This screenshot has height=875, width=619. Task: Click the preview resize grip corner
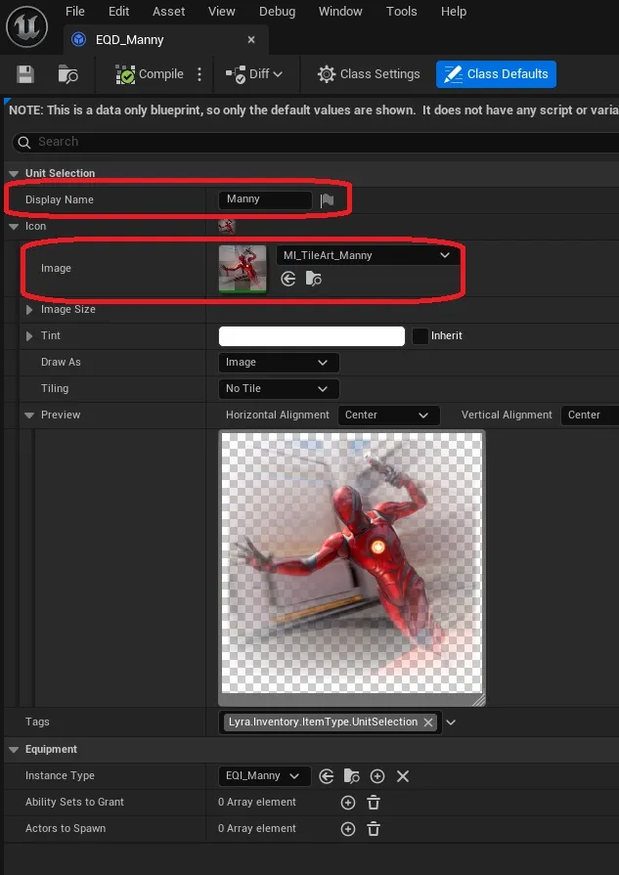479,700
